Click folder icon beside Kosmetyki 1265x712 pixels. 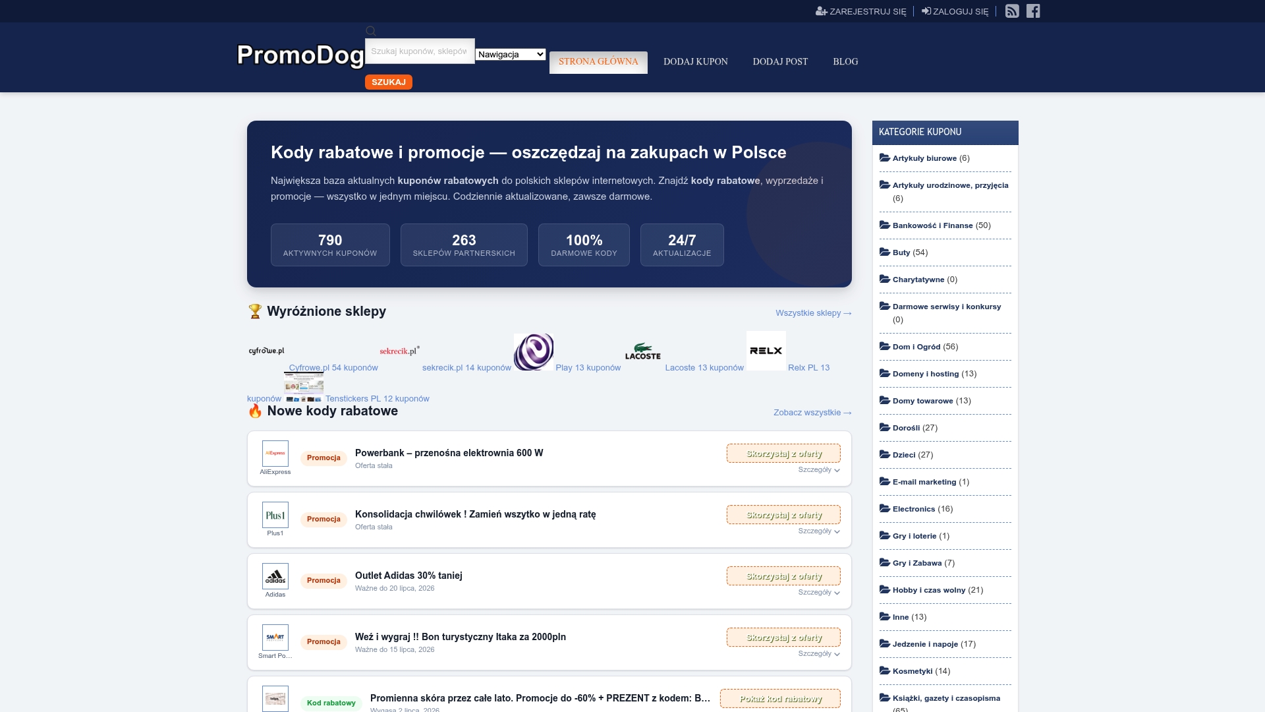tap(885, 670)
